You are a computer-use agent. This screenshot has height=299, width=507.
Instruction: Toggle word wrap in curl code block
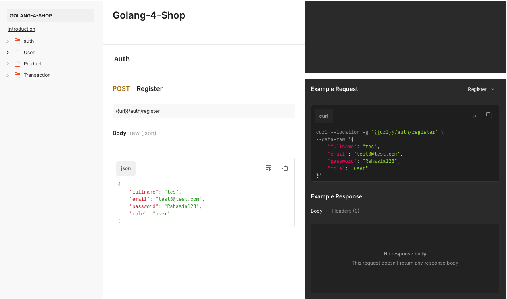473,115
